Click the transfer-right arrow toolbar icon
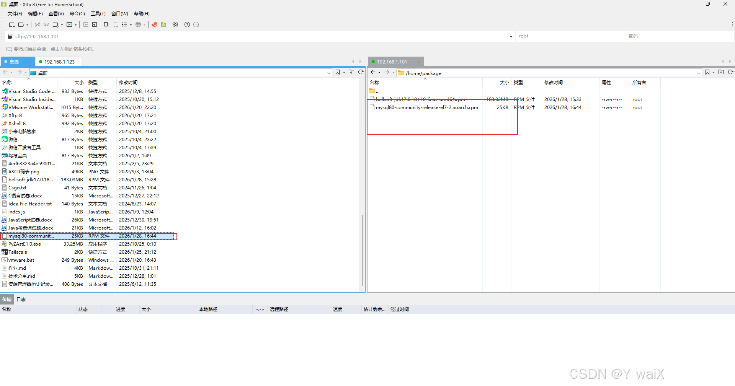The image size is (735, 386). (95, 24)
